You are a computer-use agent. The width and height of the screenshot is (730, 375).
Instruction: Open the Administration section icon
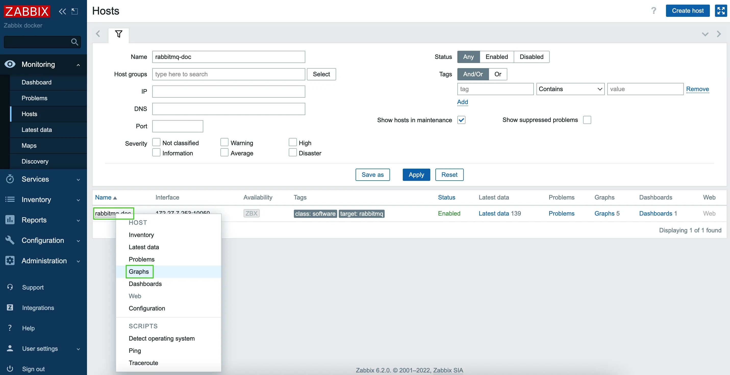point(10,261)
